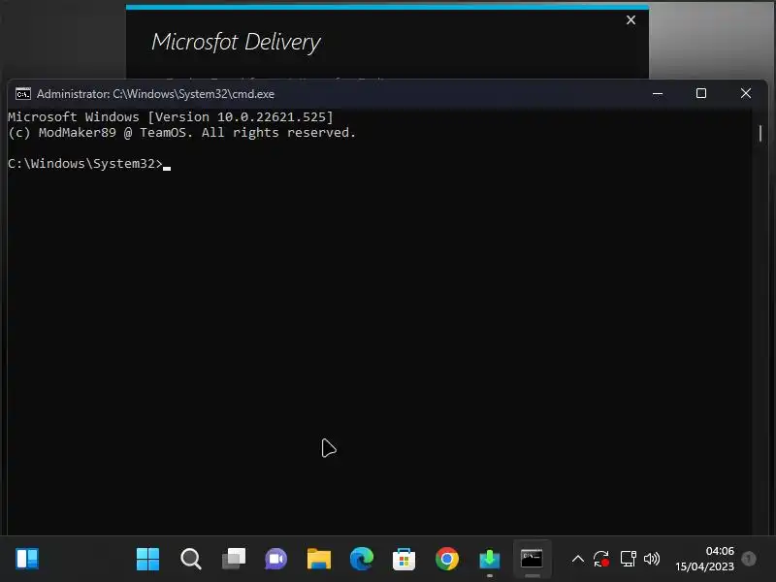Open the notification badge in taskbar
This screenshot has width=776, height=582.
(x=749, y=559)
